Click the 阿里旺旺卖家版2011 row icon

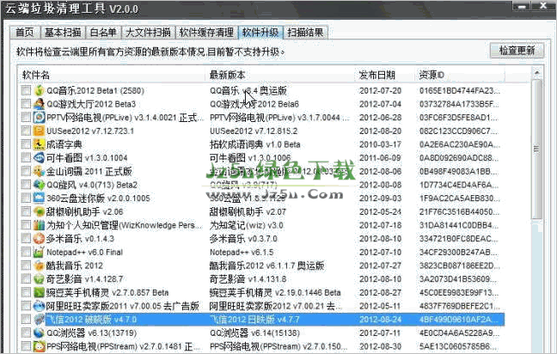point(39,306)
